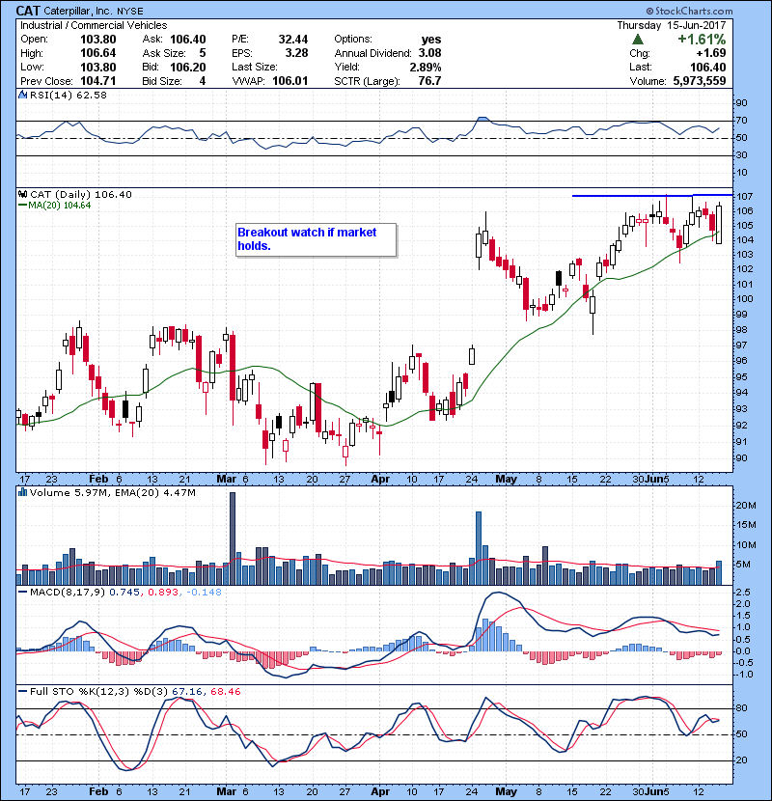Click the +1.61% percent change value
This screenshot has width=772, height=801.
pyautogui.click(x=702, y=40)
